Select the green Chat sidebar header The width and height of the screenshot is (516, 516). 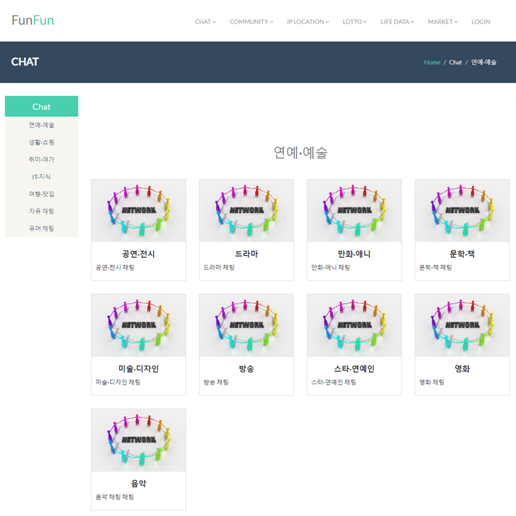(x=42, y=106)
